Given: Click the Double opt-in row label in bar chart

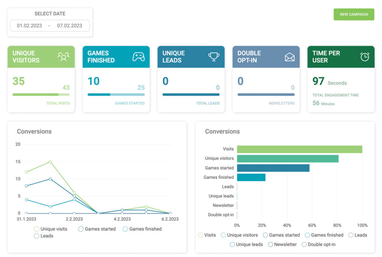Looking at the screenshot, I should [x=221, y=214].
